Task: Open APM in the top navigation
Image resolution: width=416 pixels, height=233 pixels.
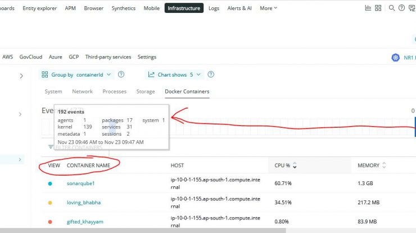Action: (70, 8)
